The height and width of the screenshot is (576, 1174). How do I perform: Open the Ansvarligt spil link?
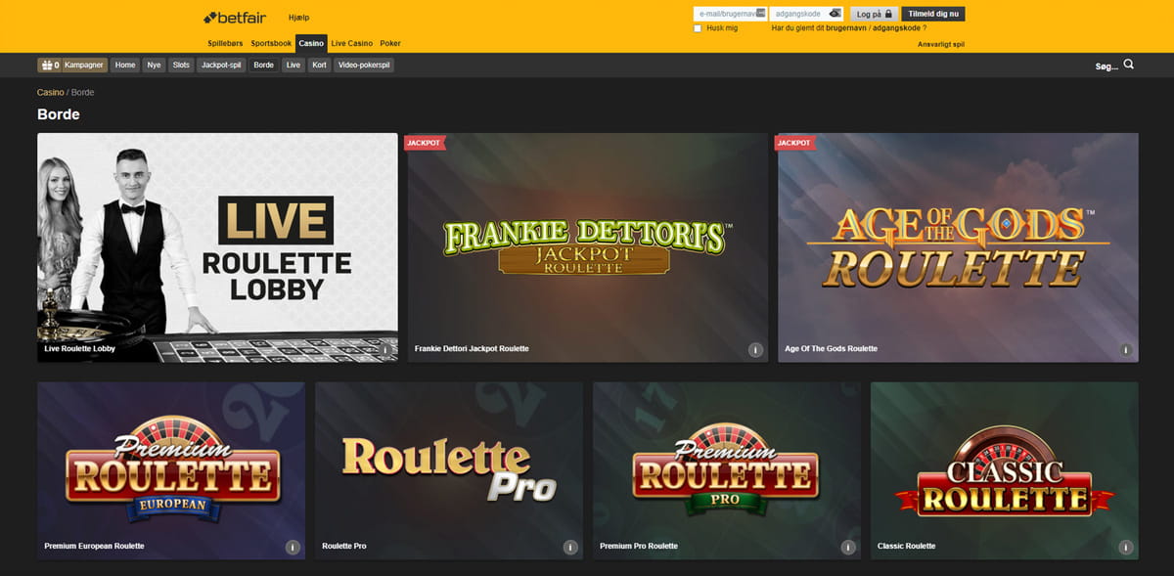[x=941, y=44]
